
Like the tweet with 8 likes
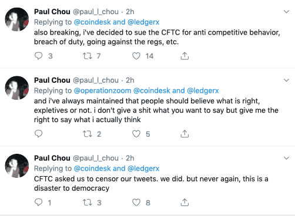[x=136, y=203]
